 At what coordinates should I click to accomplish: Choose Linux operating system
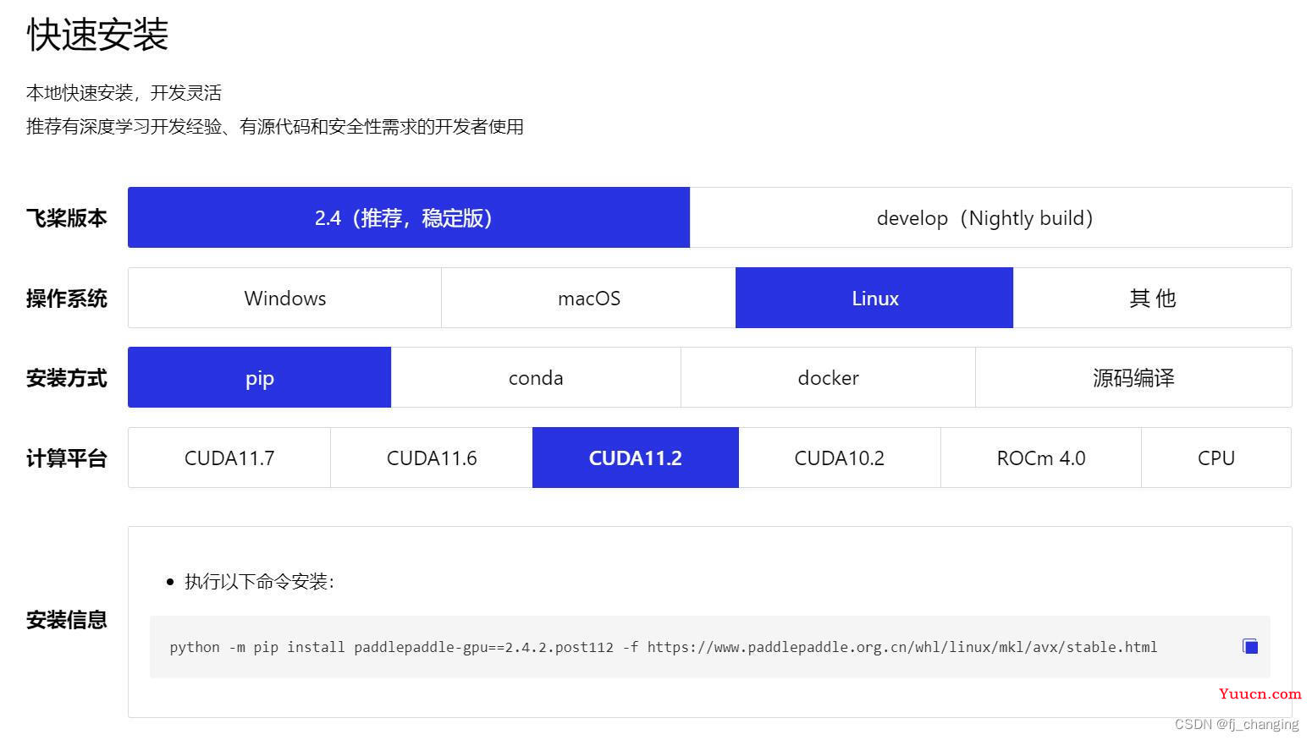point(874,298)
